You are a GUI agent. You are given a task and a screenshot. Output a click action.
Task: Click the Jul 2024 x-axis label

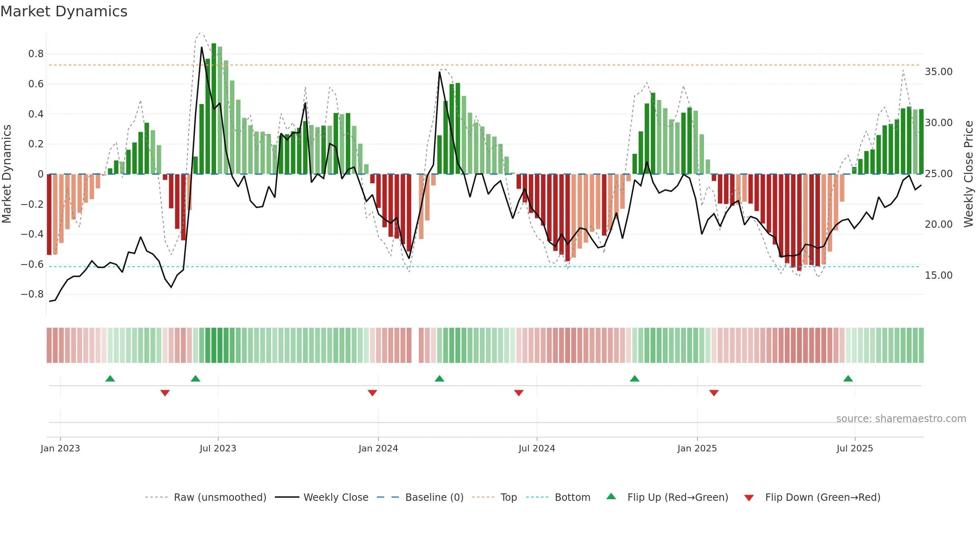(537, 448)
